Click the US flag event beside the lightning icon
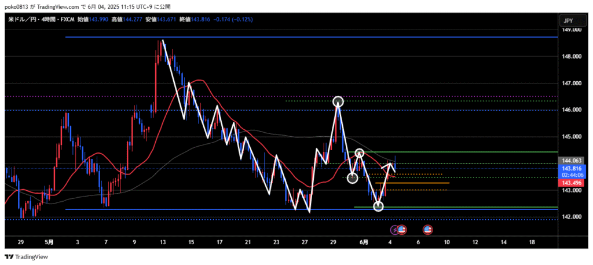 402,230
